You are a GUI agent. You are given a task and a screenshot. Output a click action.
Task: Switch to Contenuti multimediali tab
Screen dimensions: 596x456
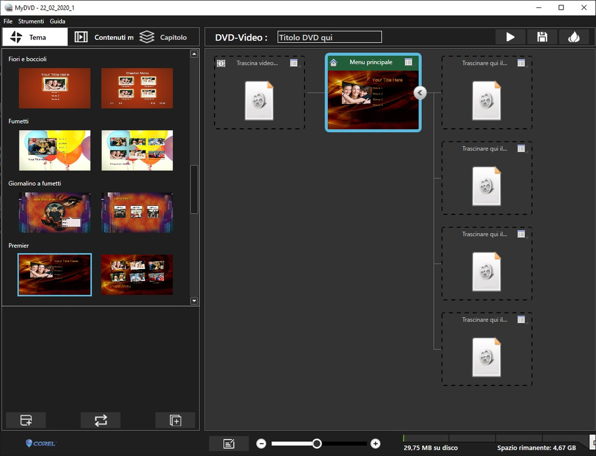pos(104,37)
